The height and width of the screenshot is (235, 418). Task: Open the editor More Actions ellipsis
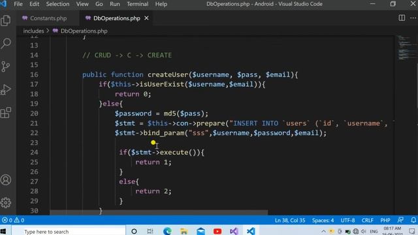pyautogui.click(x=413, y=18)
